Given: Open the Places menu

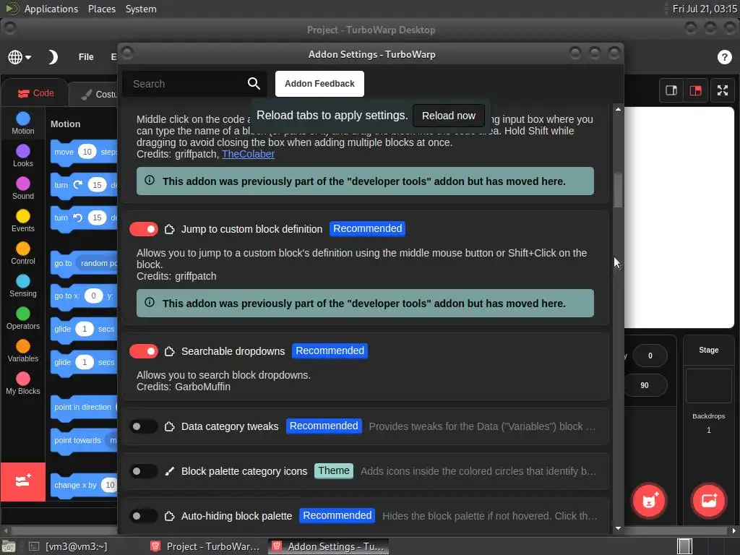Looking at the screenshot, I should 101,9.
